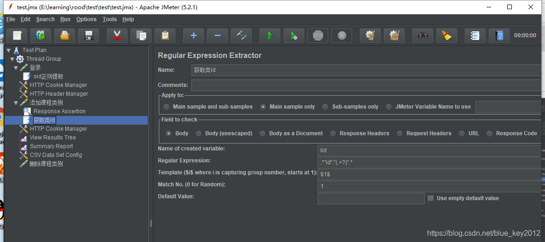The width and height of the screenshot is (545, 242).
Task: Click the Clear results broom-gear icon
Action: click(x=371, y=35)
